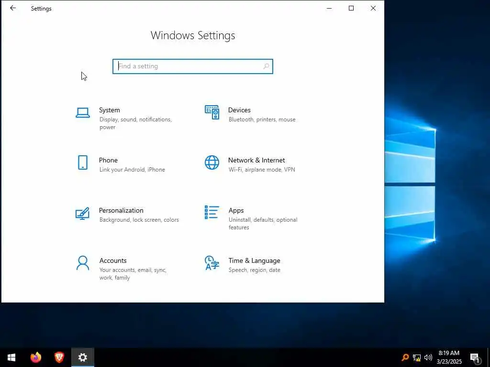Open the network status tray icon
This screenshot has width=490, height=367.
pos(417,357)
